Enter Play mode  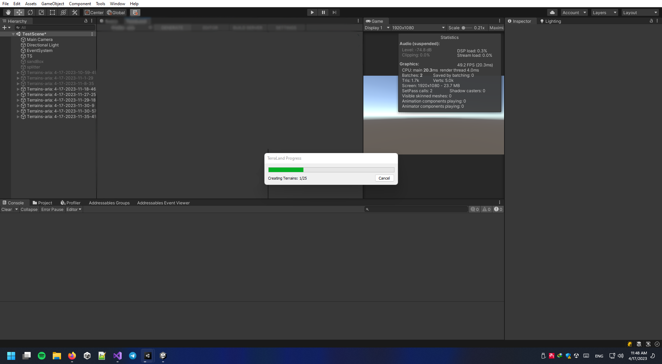[312, 12]
